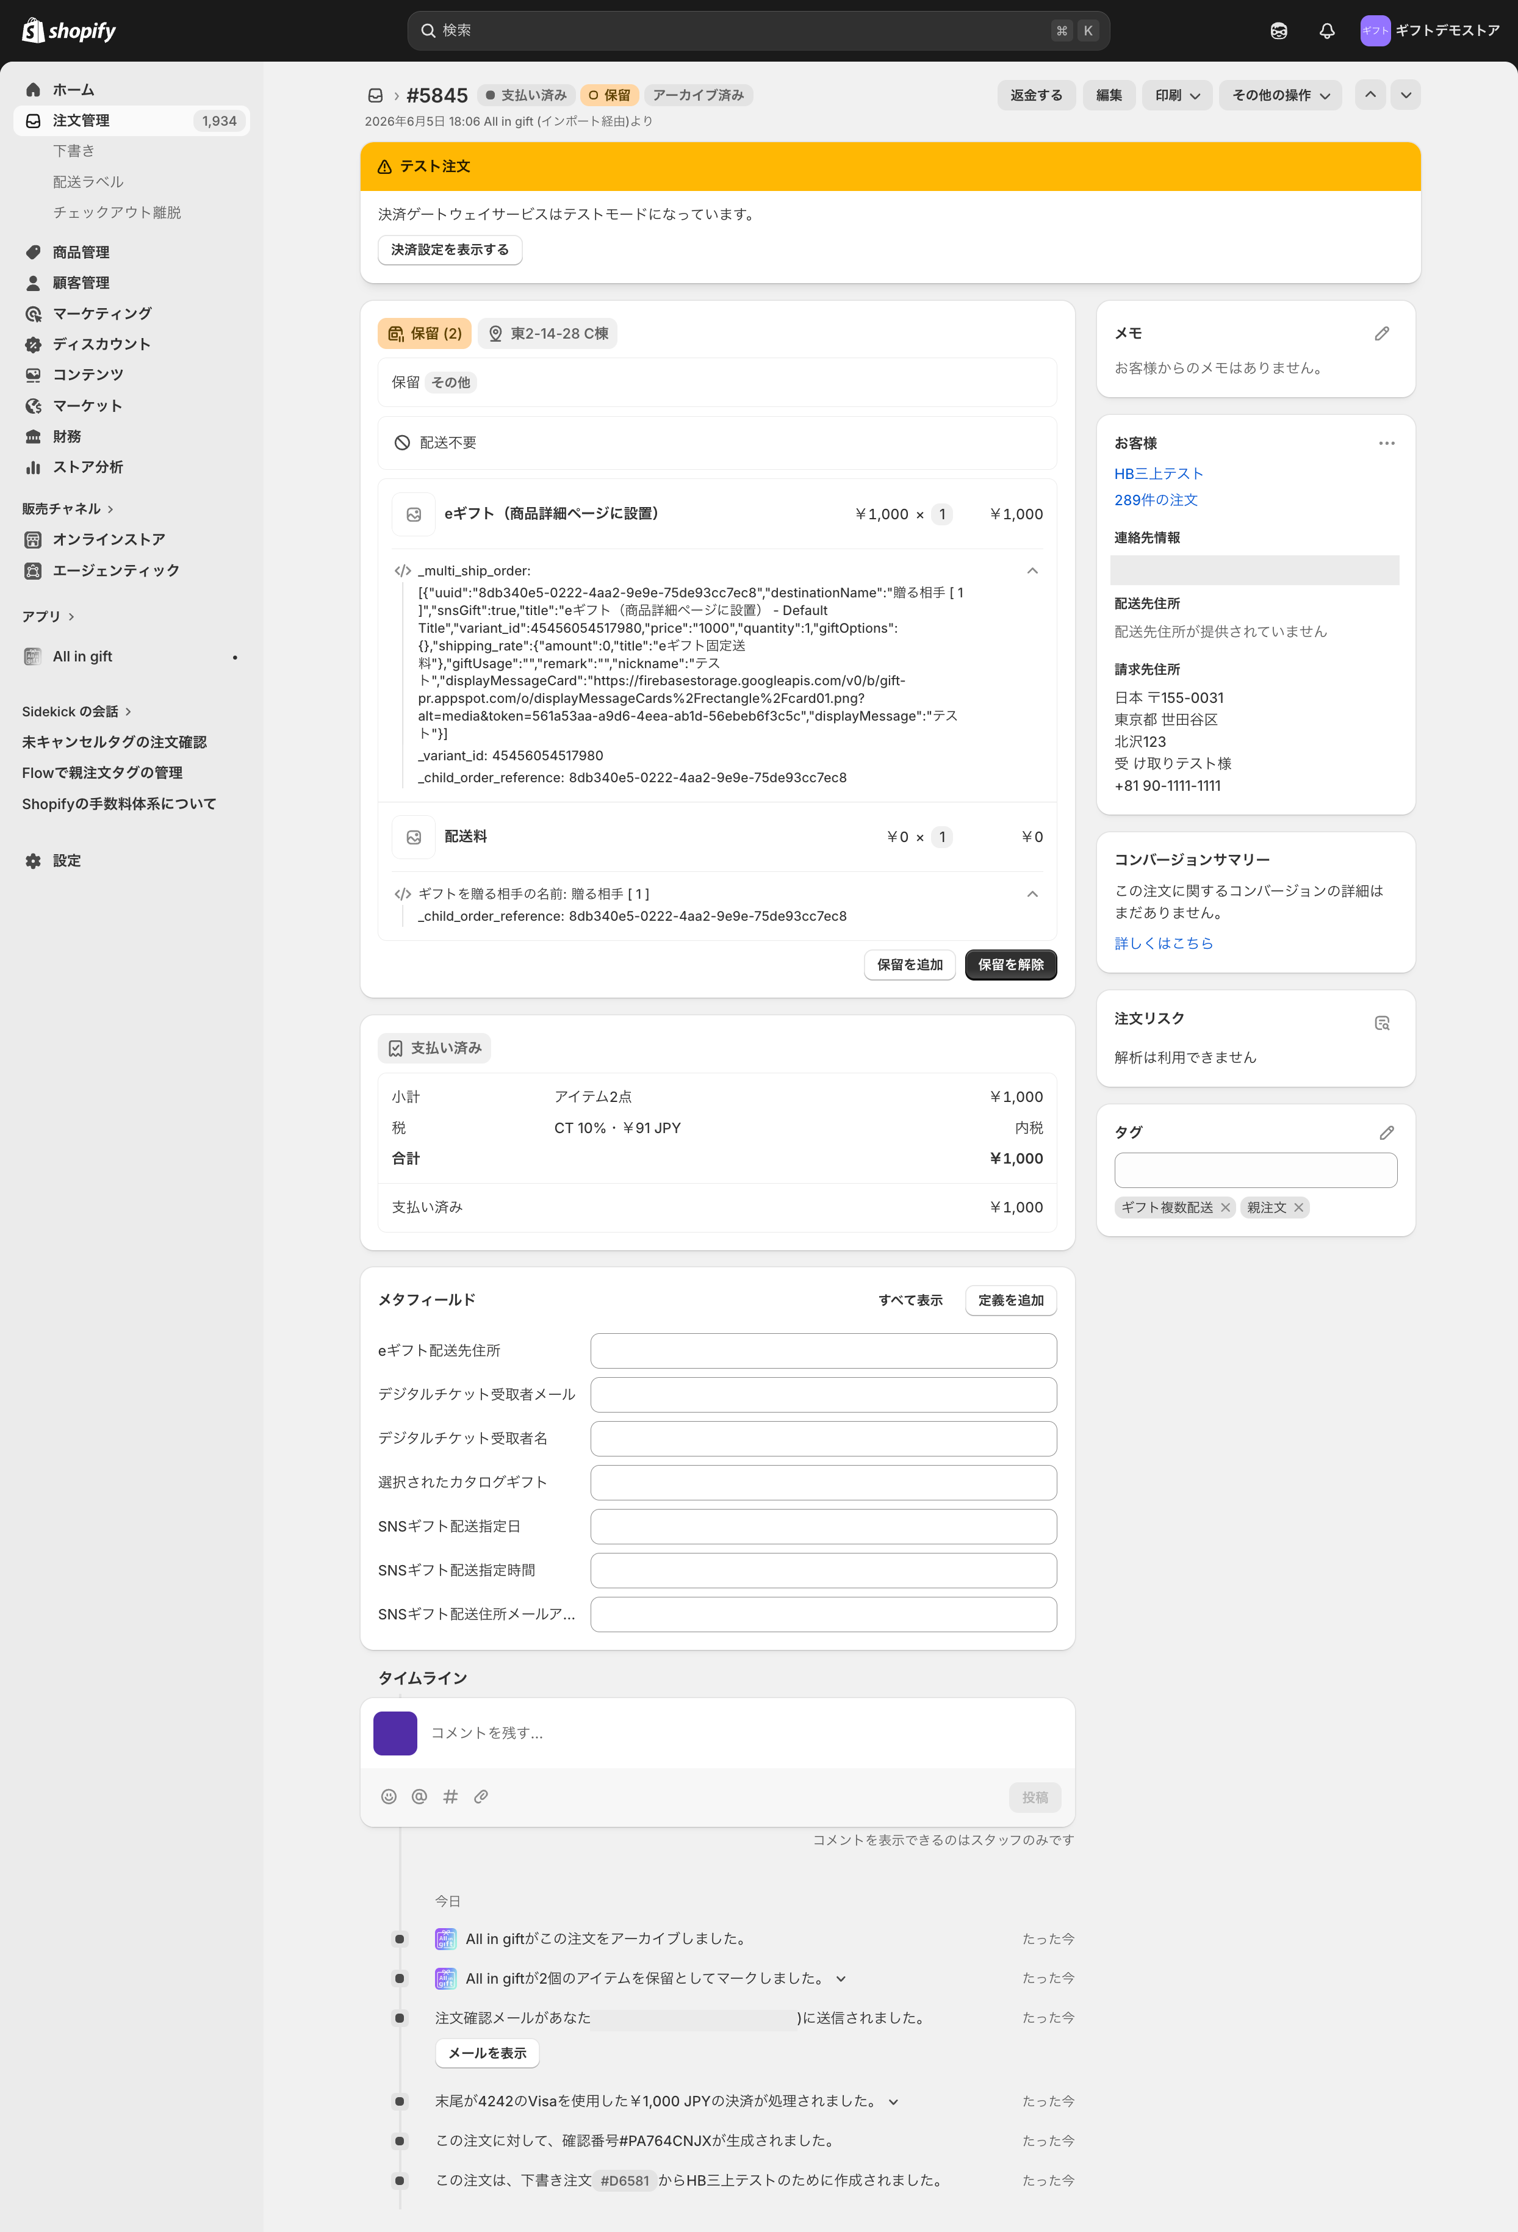Remove the ギフト複数配送 tag
The height and width of the screenshot is (2232, 1518).
point(1225,1208)
